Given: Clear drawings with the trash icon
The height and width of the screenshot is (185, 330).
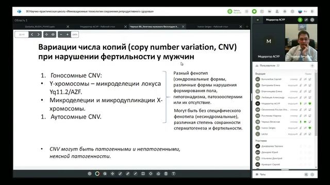Looking at the screenshot, I should [x=166, y=174].
